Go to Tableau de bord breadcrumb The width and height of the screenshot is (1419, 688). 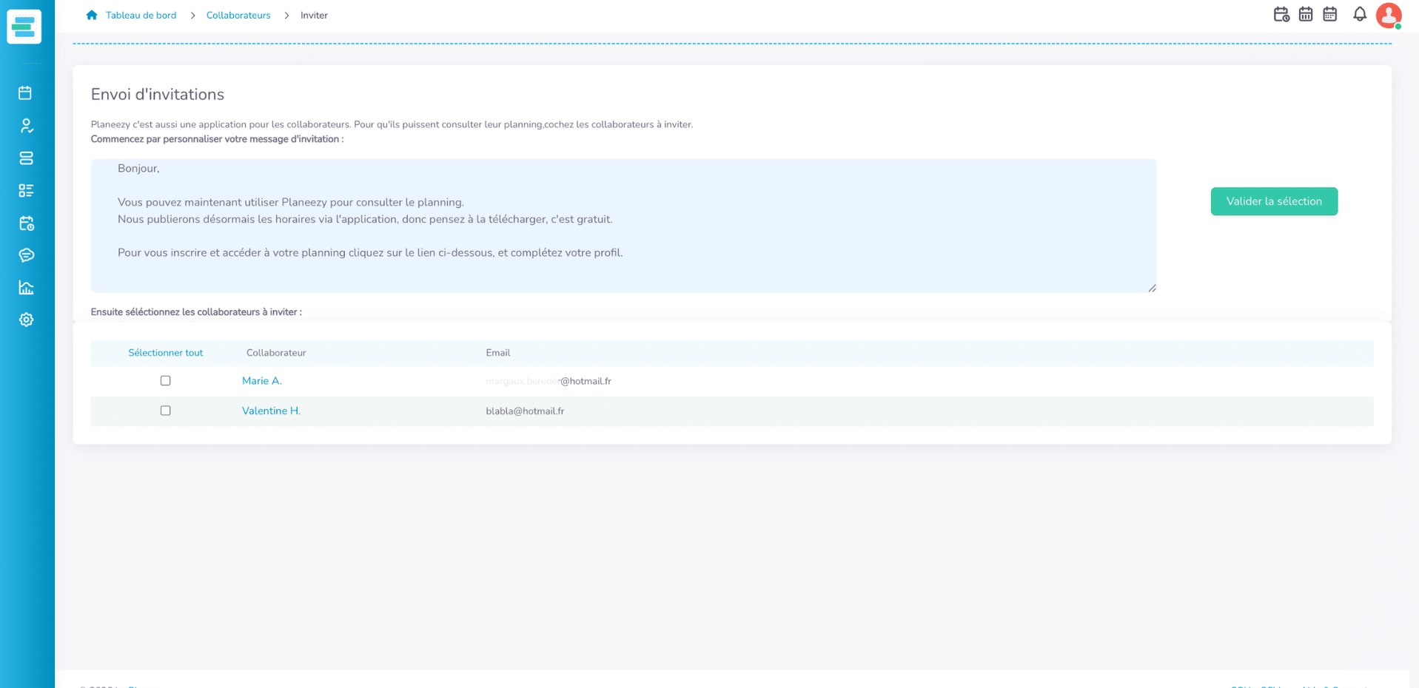coord(141,16)
